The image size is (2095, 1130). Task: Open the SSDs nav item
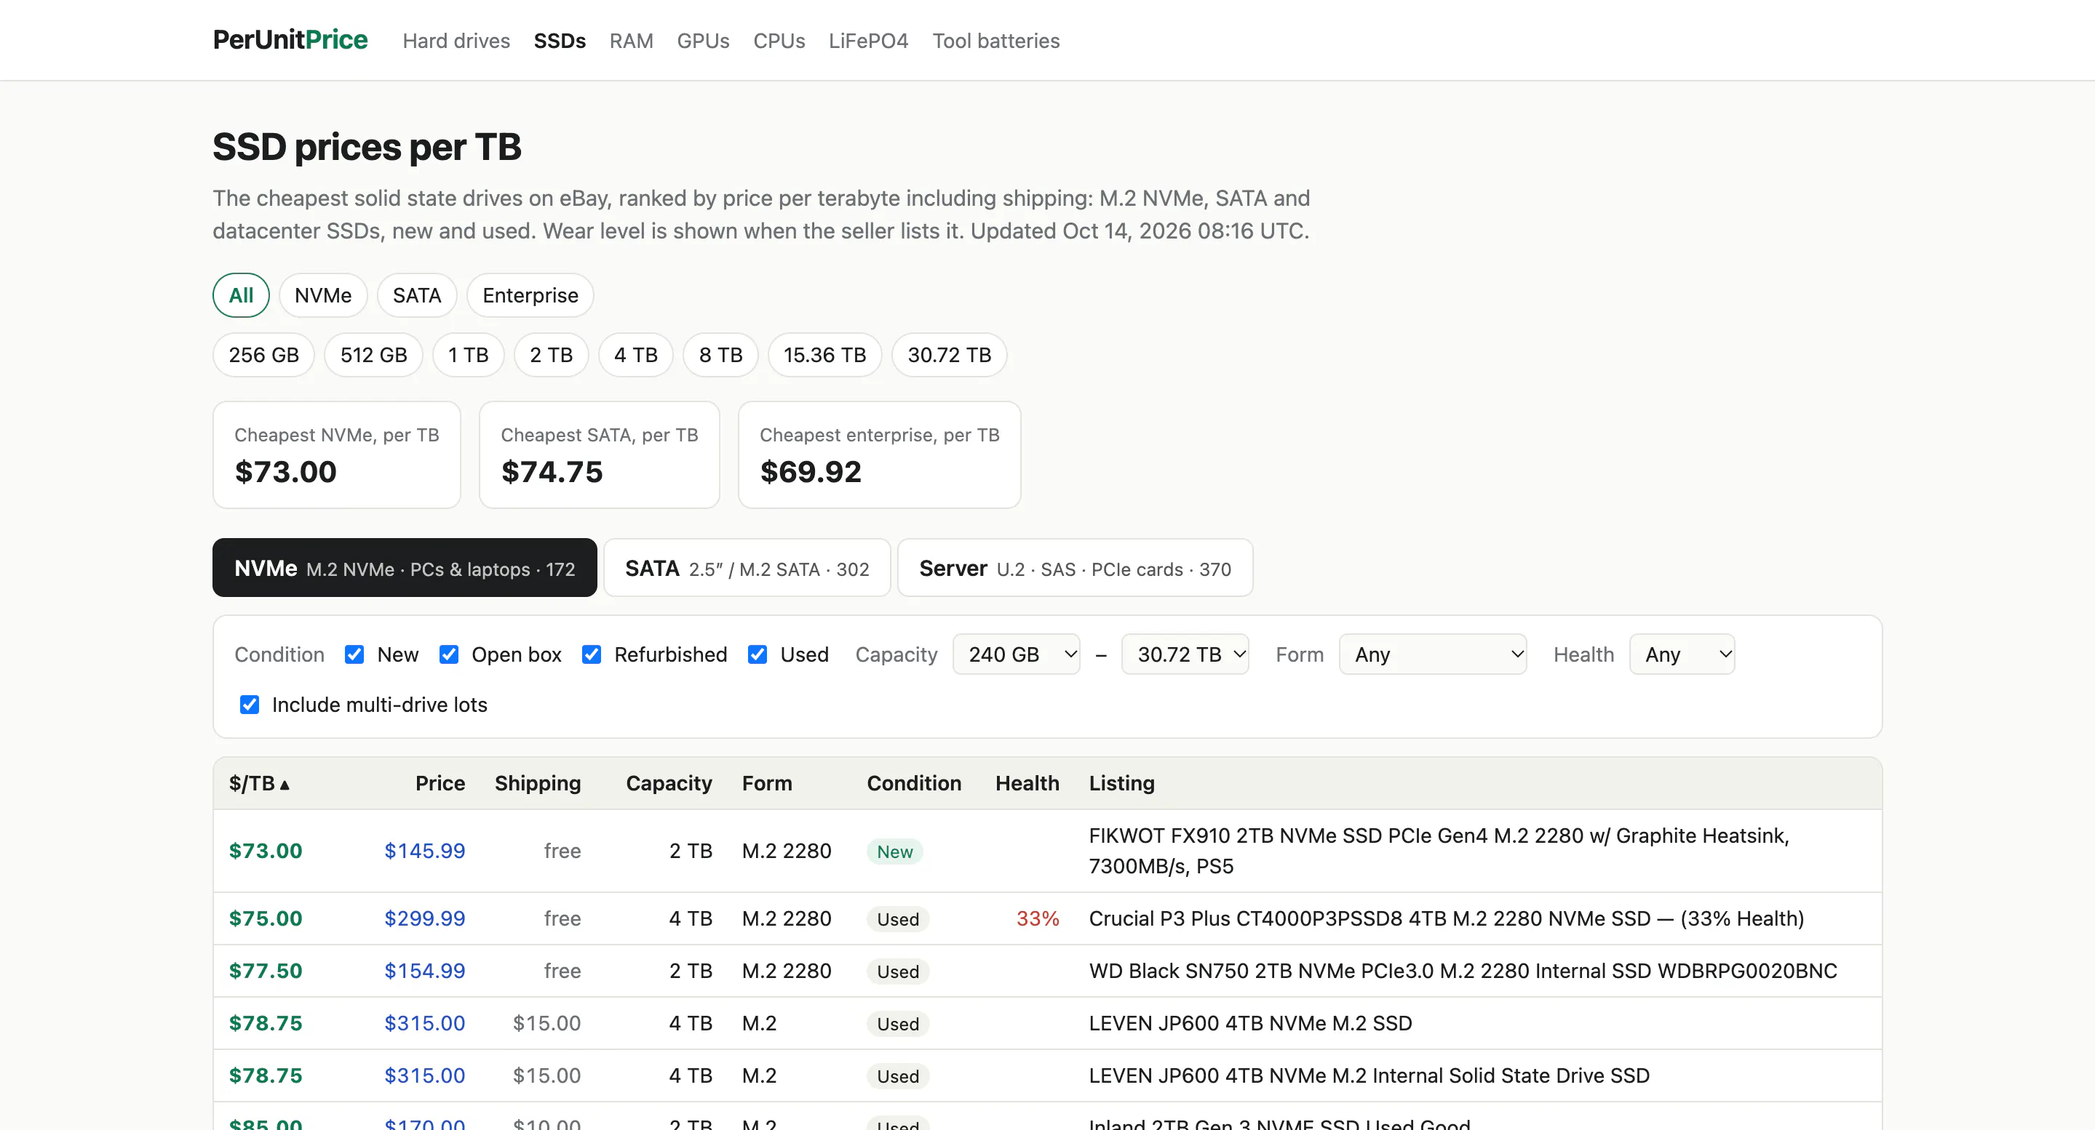tap(560, 41)
